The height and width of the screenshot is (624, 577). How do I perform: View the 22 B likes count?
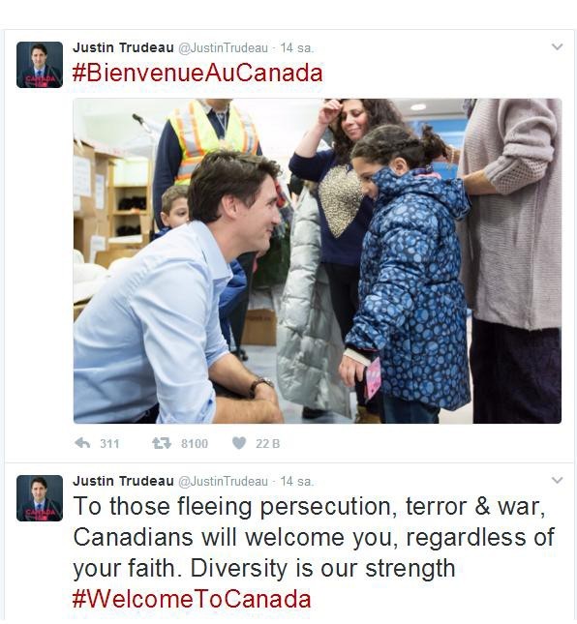[267, 443]
